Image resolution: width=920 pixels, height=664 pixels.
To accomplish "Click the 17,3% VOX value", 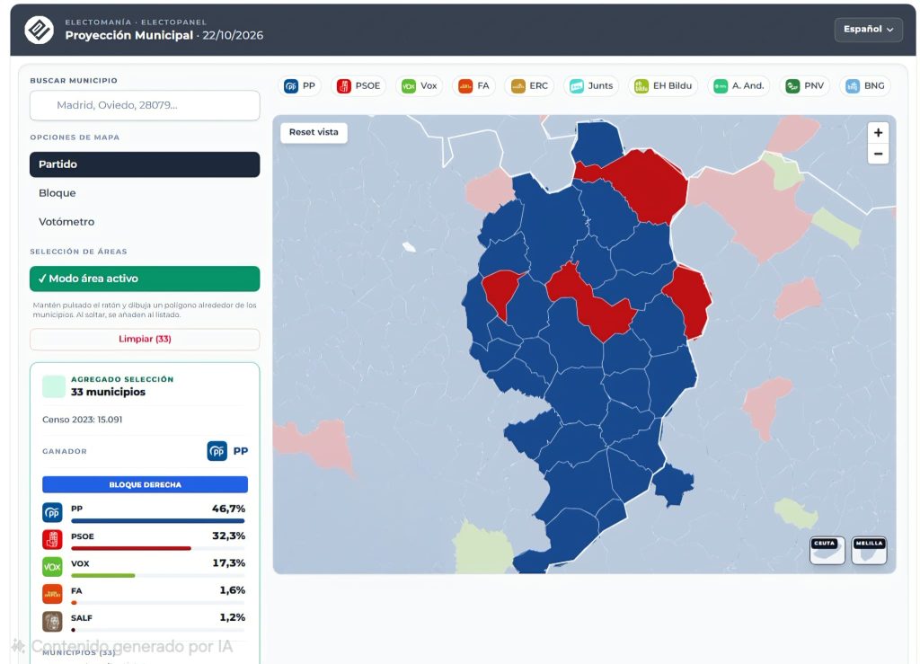I will pos(229,562).
